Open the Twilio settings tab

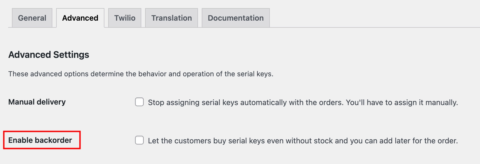click(124, 18)
